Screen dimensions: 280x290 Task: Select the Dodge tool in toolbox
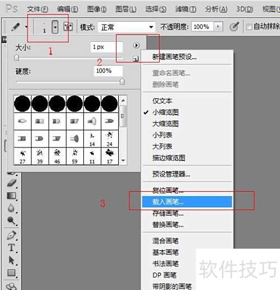pyautogui.click(x=12, y=221)
